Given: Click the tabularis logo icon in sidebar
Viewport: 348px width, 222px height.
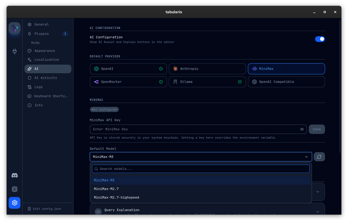Looking at the screenshot, I should 14,28.
